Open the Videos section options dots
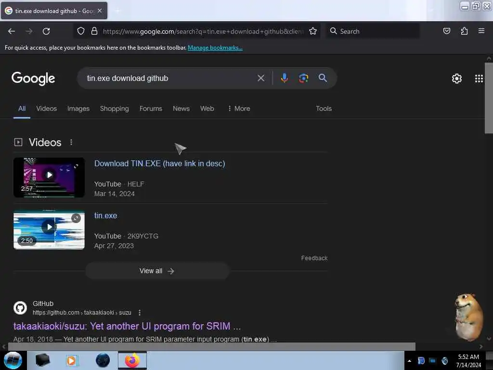This screenshot has width=493, height=370. click(x=71, y=142)
